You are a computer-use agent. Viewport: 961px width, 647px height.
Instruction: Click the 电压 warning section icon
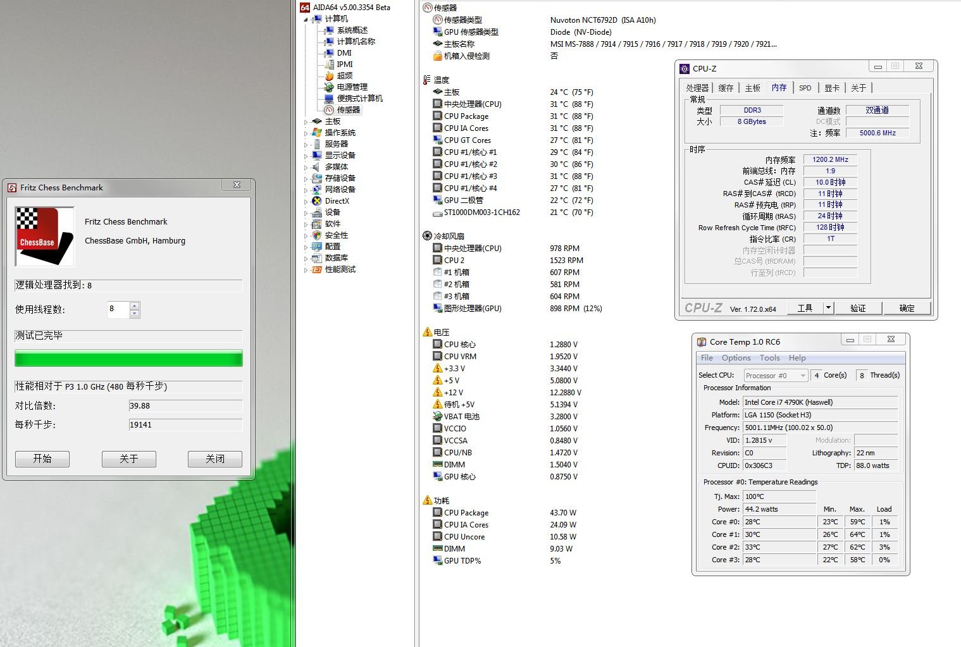pyautogui.click(x=427, y=332)
